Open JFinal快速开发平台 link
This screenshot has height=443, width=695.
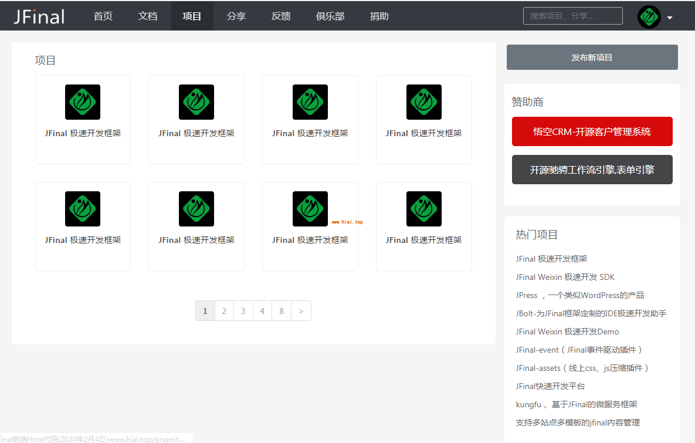pyautogui.click(x=550, y=386)
